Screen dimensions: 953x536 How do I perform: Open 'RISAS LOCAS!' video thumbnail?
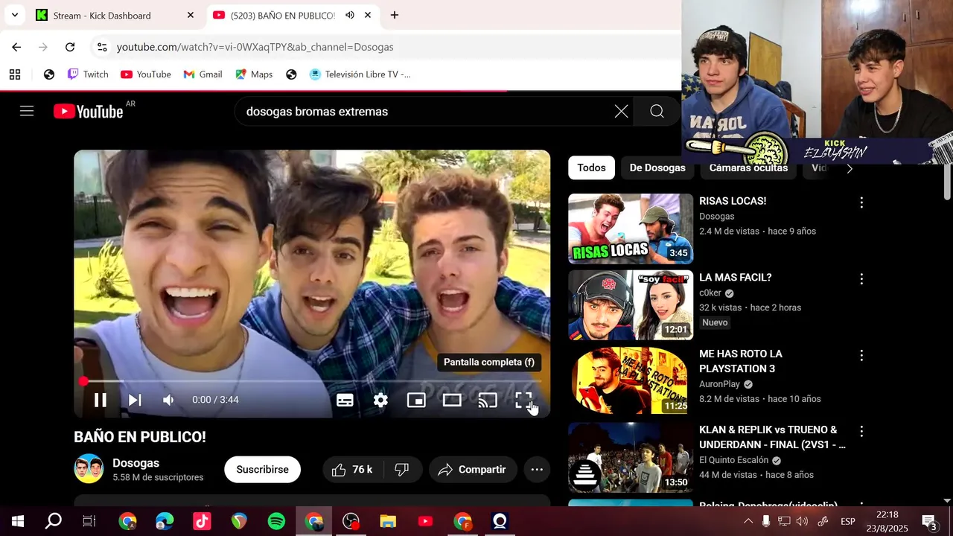tap(631, 229)
